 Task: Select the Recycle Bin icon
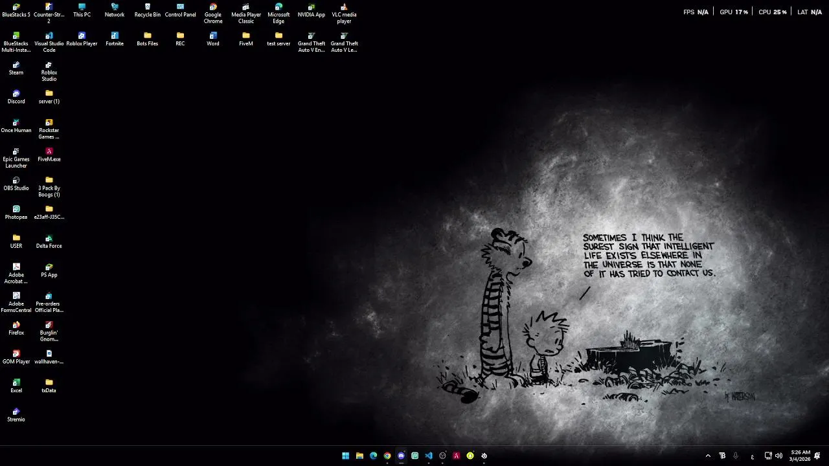point(147,11)
